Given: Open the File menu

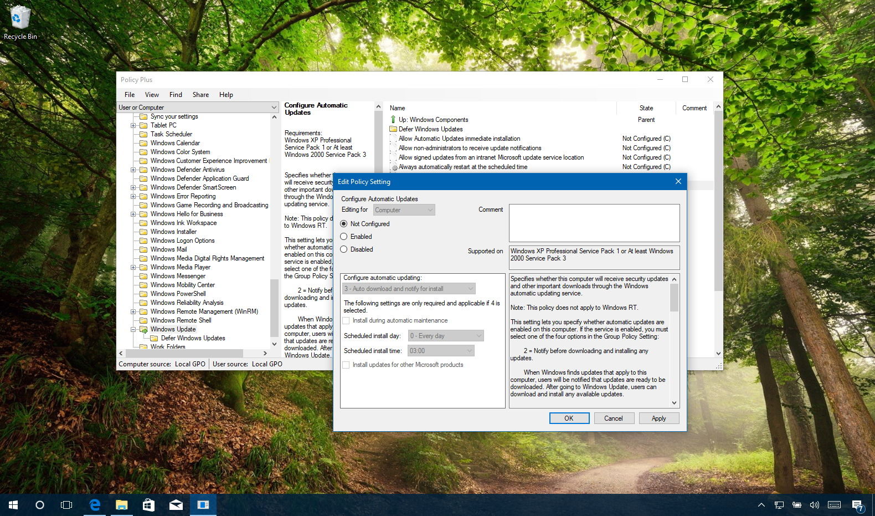Looking at the screenshot, I should 130,95.
